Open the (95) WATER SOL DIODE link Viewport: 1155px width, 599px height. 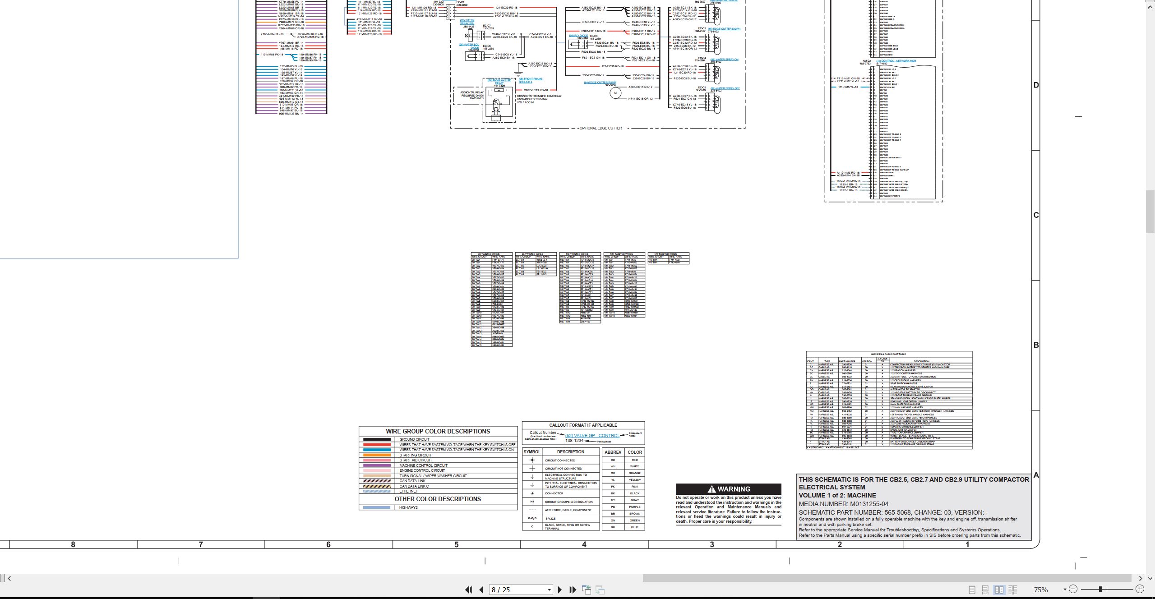pos(469,46)
